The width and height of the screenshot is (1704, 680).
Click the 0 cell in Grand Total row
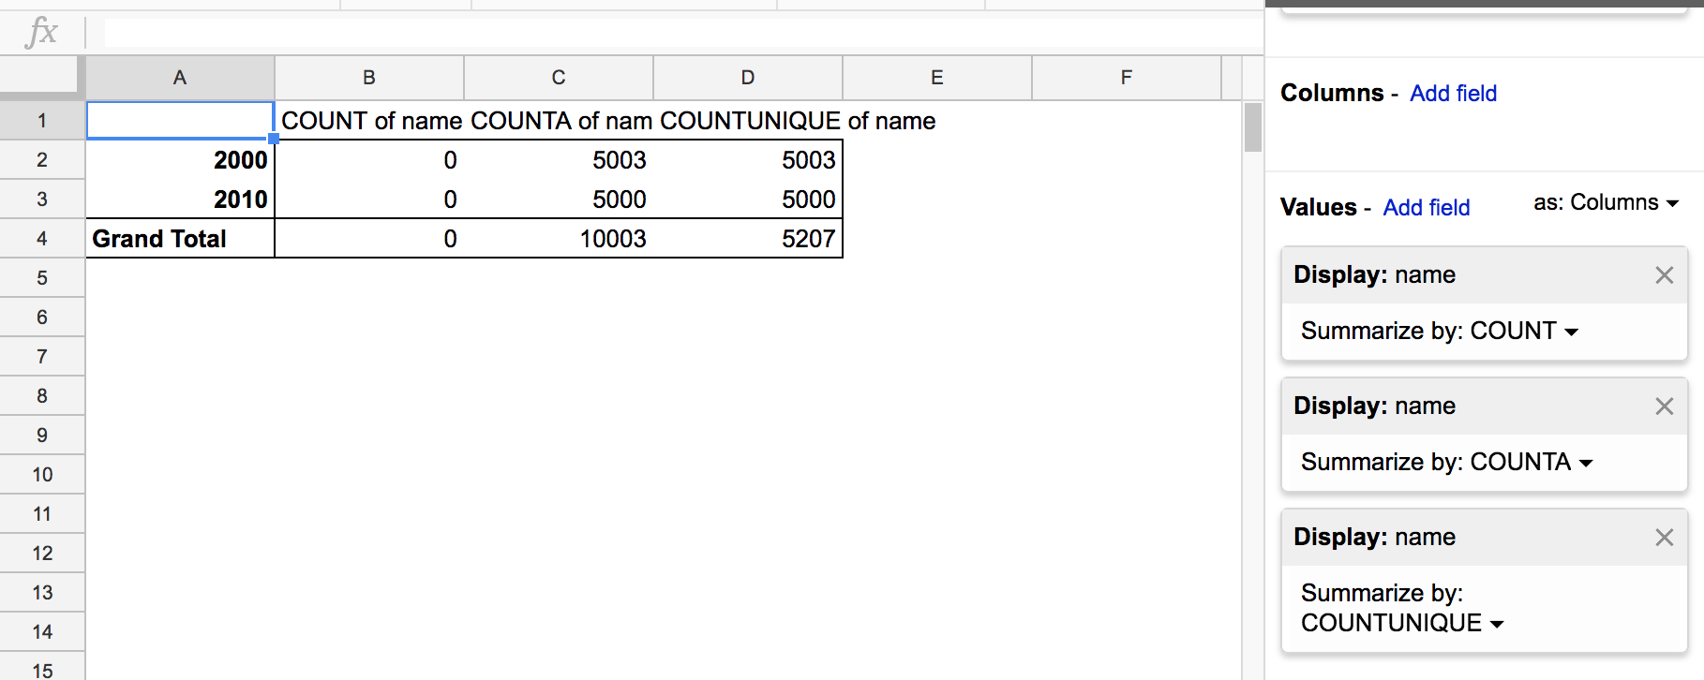369,239
